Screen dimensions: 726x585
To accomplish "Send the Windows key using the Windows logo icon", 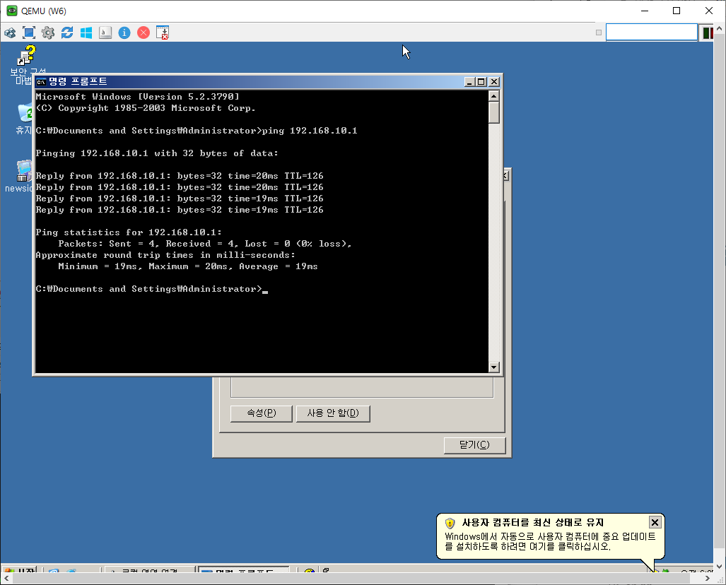I will pos(86,33).
